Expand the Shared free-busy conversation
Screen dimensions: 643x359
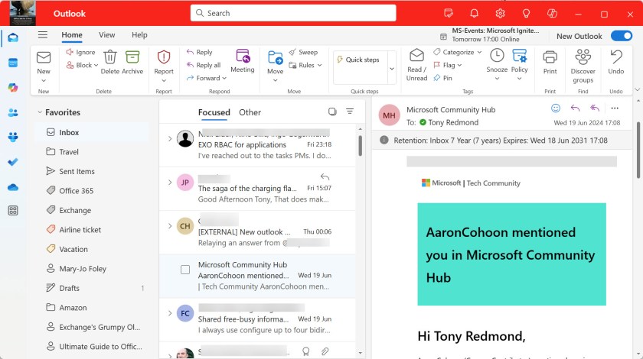coord(170,313)
